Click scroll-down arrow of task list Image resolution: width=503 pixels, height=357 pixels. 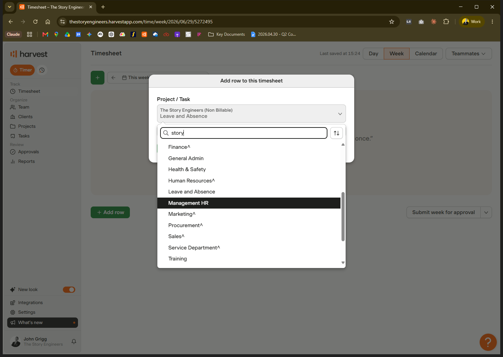click(343, 263)
